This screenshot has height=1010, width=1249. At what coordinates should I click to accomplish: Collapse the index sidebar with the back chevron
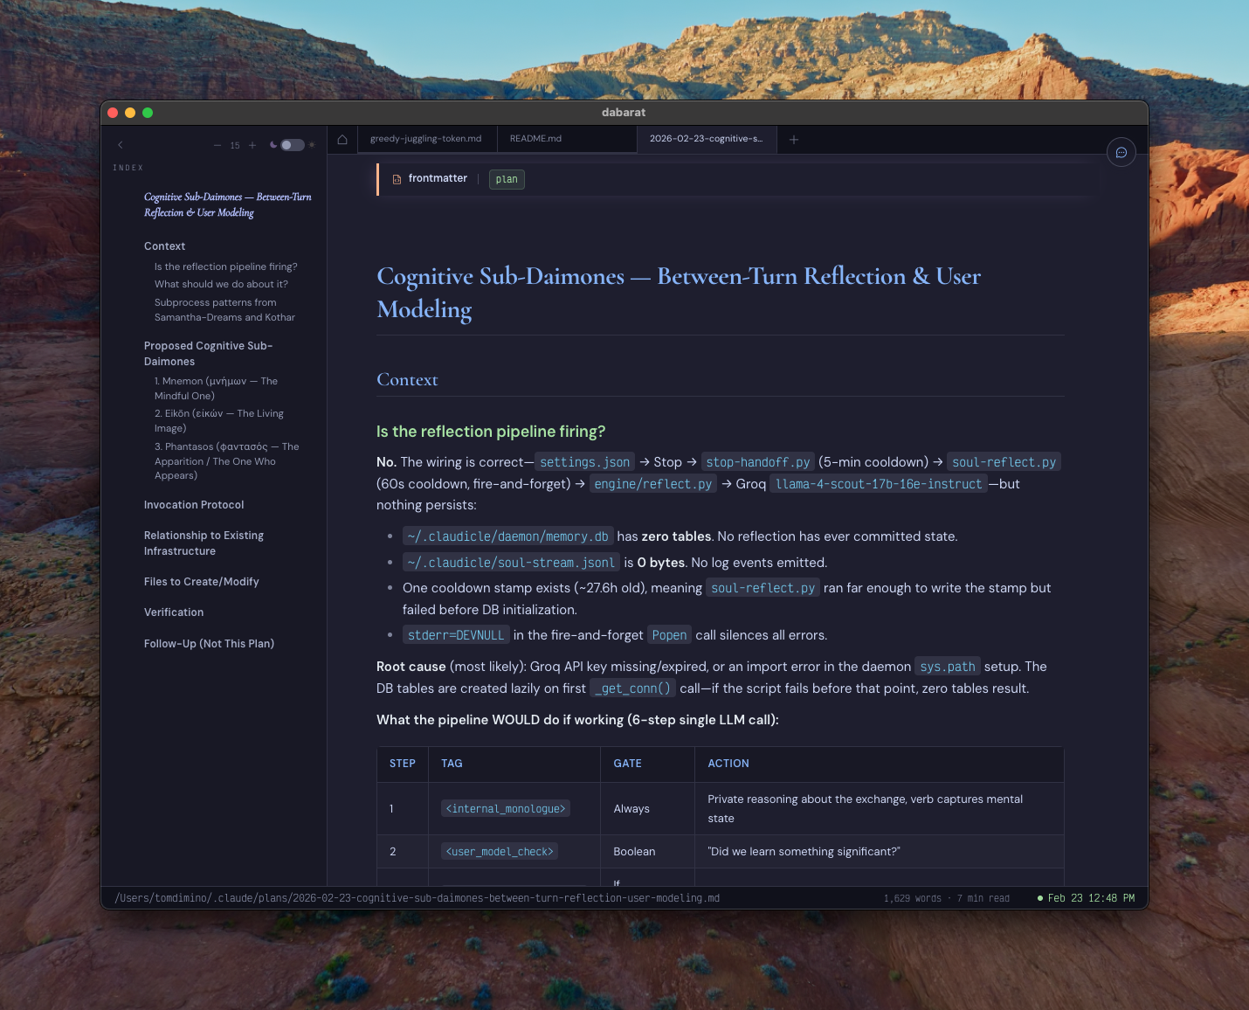coord(120,145)
